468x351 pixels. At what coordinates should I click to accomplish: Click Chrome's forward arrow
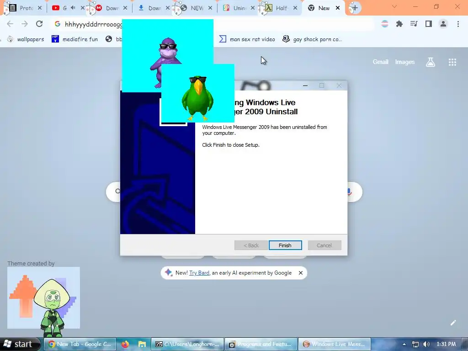[x=25, y=24]
